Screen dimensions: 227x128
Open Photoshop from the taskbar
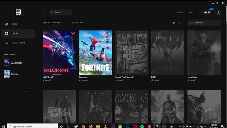tap(127, 127)
